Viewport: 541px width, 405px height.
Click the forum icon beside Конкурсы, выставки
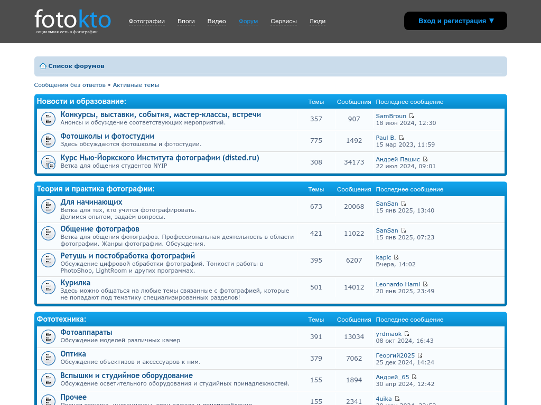click(x=49, y=119)
